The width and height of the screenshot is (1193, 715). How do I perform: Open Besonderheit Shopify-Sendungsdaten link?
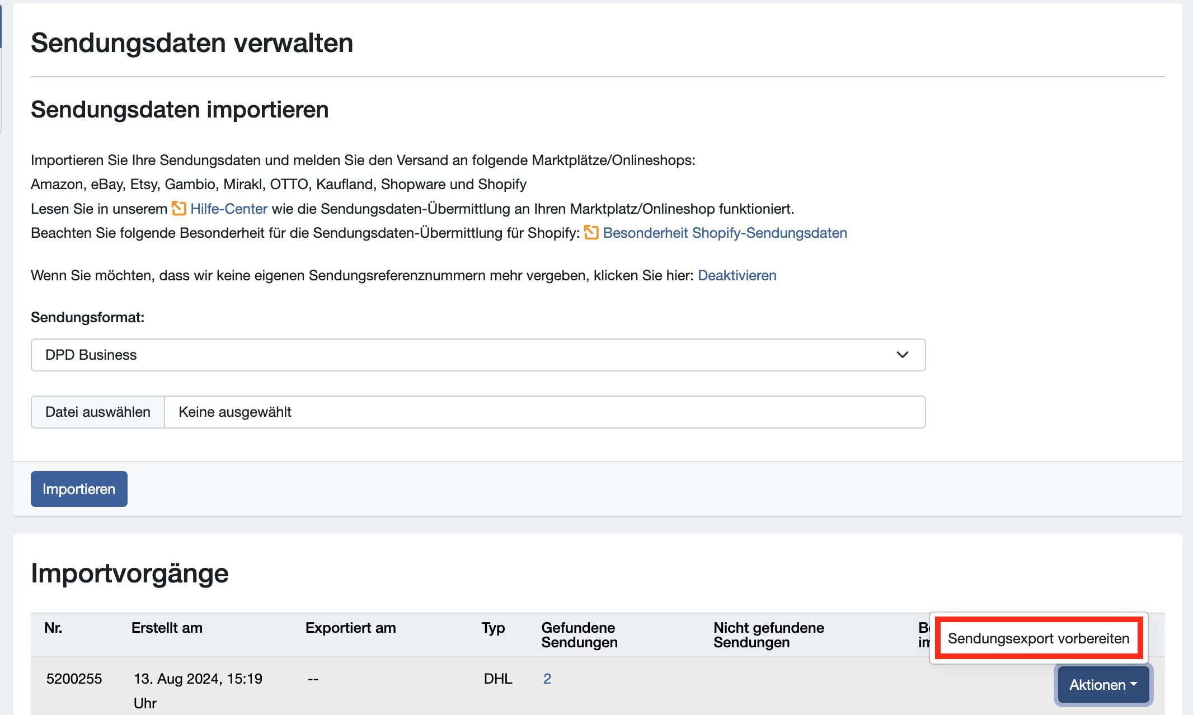(725, 233)
